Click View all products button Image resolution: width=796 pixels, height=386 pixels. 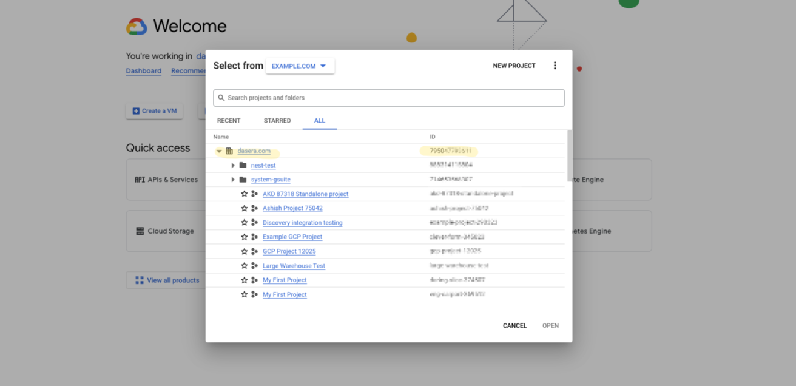tap(166, 280)
